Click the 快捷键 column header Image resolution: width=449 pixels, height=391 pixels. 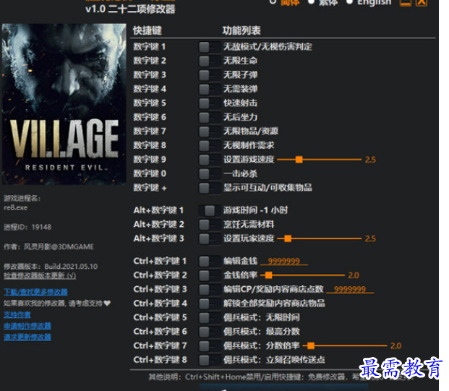tap(147, 30)
